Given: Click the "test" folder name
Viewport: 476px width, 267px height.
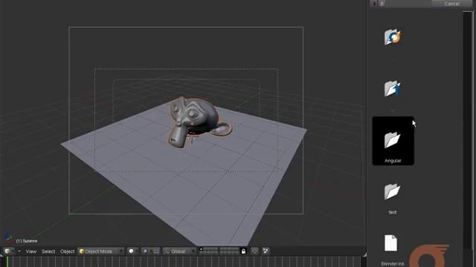Looking at the screenshot, I should pos(393,212).
